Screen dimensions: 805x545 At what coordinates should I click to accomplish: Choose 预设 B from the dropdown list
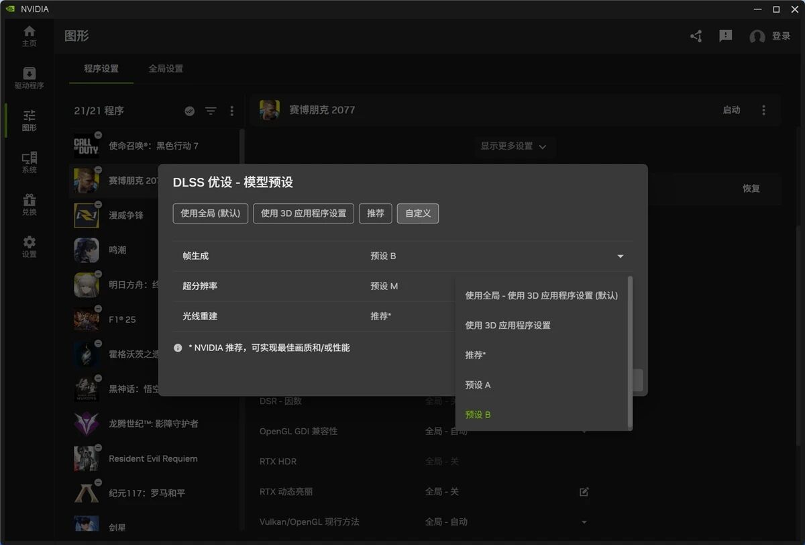pyautogui.click(x=541, y=415)
